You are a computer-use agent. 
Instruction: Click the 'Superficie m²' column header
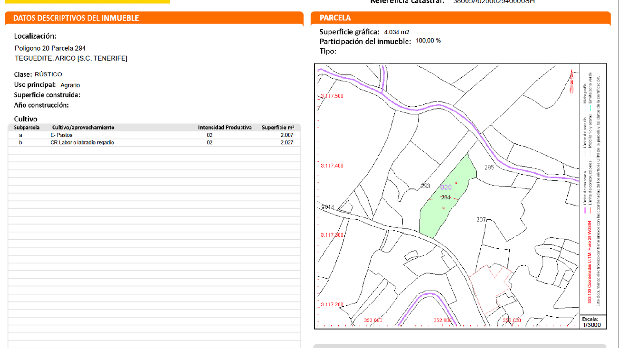pyautogui.click(x=278, y=128)
